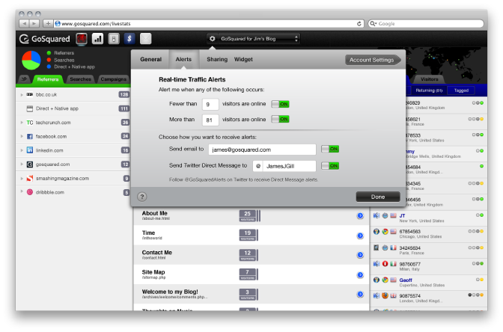This screenshot has width=503, height=332.
Task: Open the Visitors tab
Action: (x=429, y=79)
